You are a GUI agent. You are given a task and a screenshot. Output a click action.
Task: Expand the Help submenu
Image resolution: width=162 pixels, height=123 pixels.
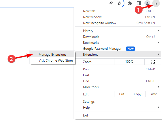(x=118, y=108)
